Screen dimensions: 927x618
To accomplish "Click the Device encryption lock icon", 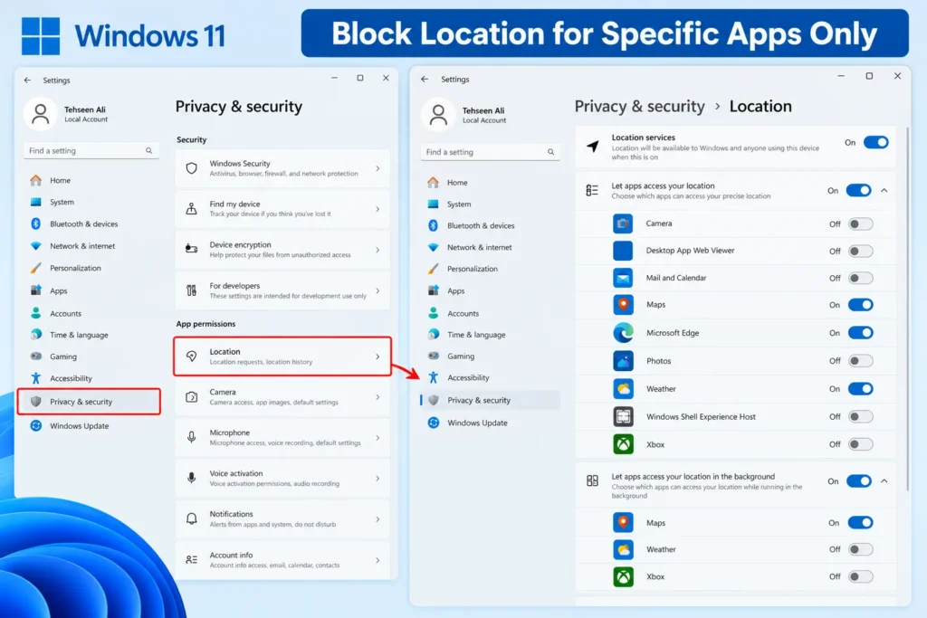I will 192,249.
